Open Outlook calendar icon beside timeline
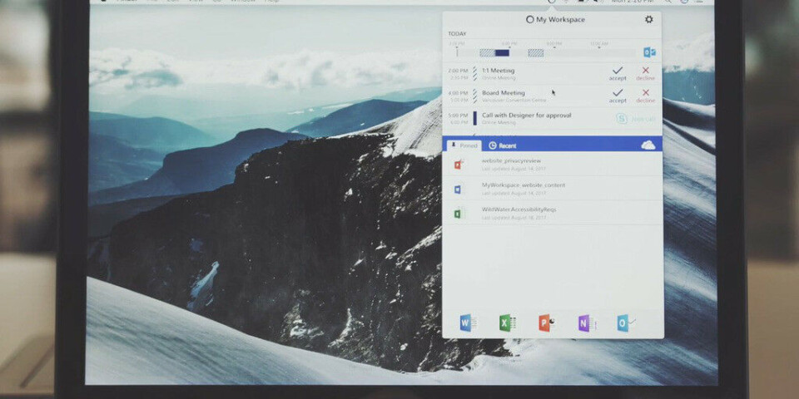The image size is (799, 399). click(649, 52)
